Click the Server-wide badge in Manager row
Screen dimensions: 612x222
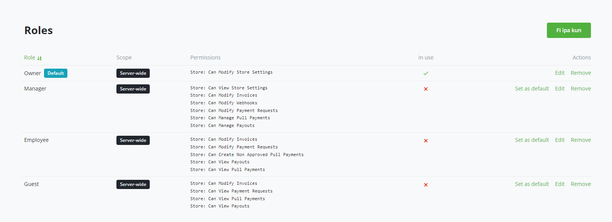[x=133, y=89]
